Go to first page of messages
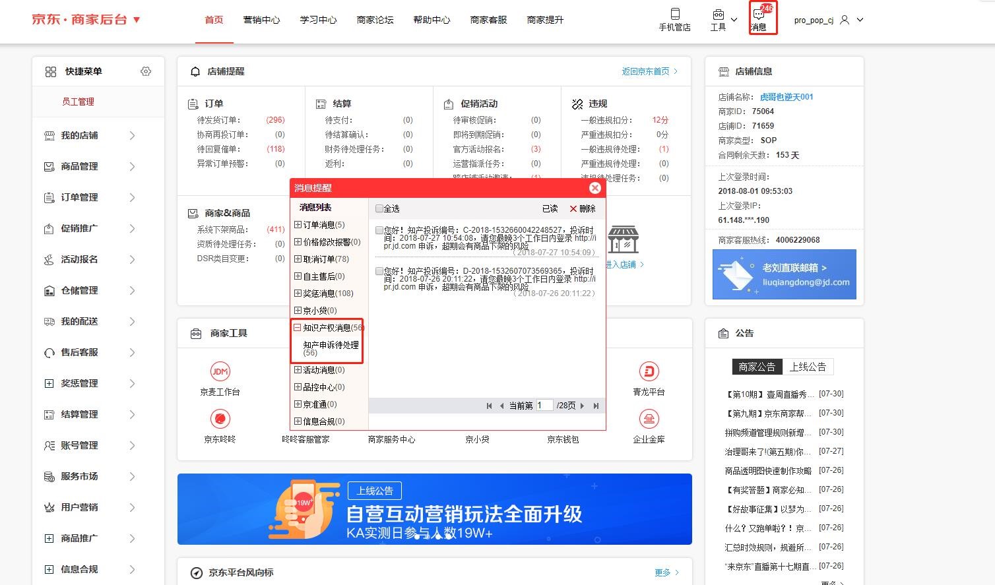Viewport: 995px width, 585px height. 489,406
